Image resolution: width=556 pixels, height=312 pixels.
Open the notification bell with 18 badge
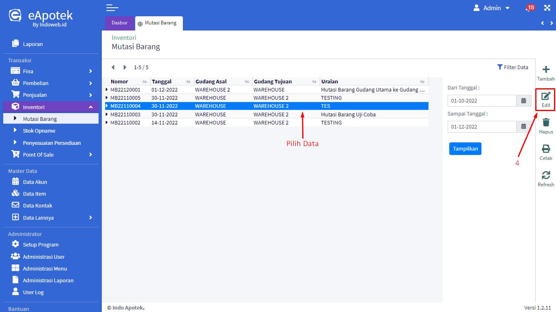528,8
